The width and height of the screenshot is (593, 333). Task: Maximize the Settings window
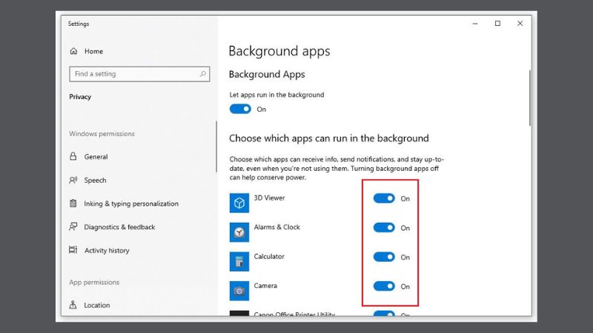pyautogui.click(x=497, y=24)
